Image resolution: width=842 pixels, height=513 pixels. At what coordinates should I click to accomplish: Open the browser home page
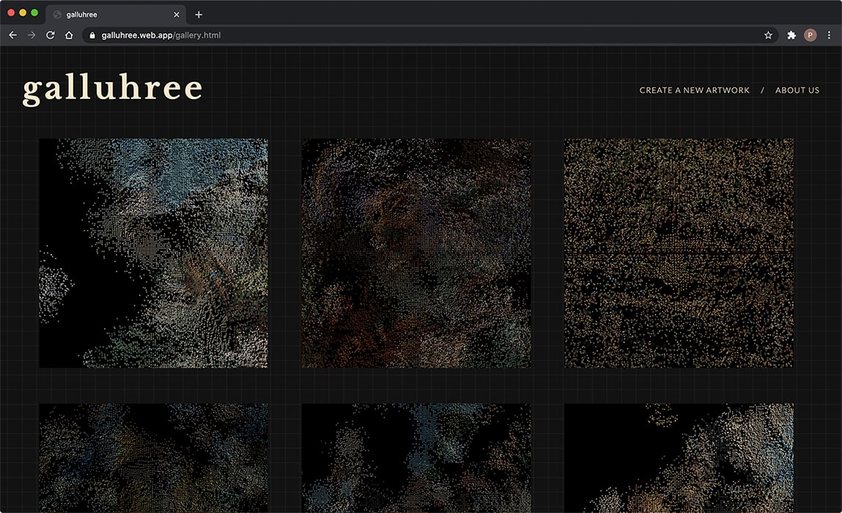point(69,35)
